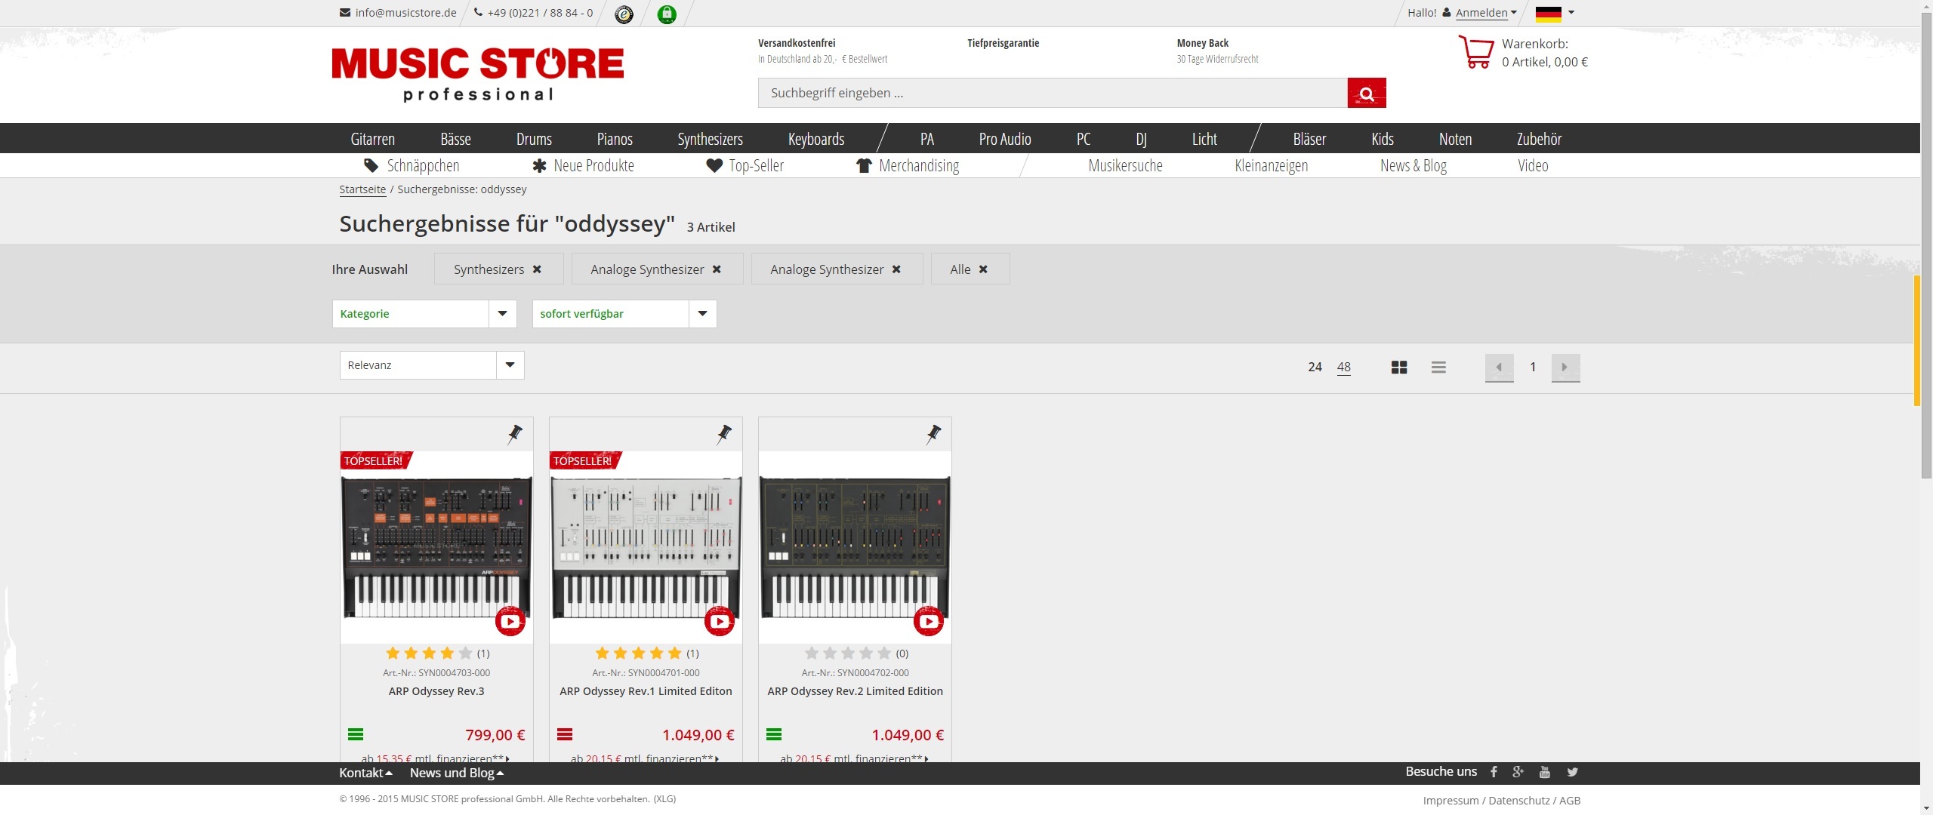Go to next results page arrow
This screenshot has height=815, width=1933.
point(1565,368)
